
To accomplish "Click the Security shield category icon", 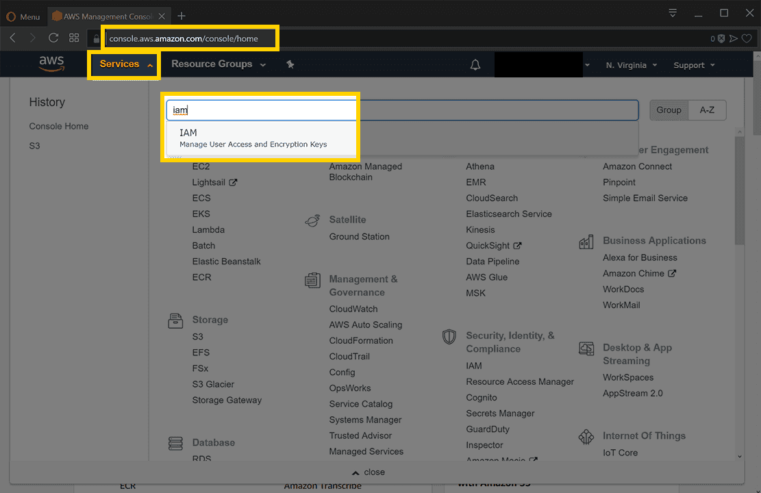I will pyautogui.click(x=449, y=336).
